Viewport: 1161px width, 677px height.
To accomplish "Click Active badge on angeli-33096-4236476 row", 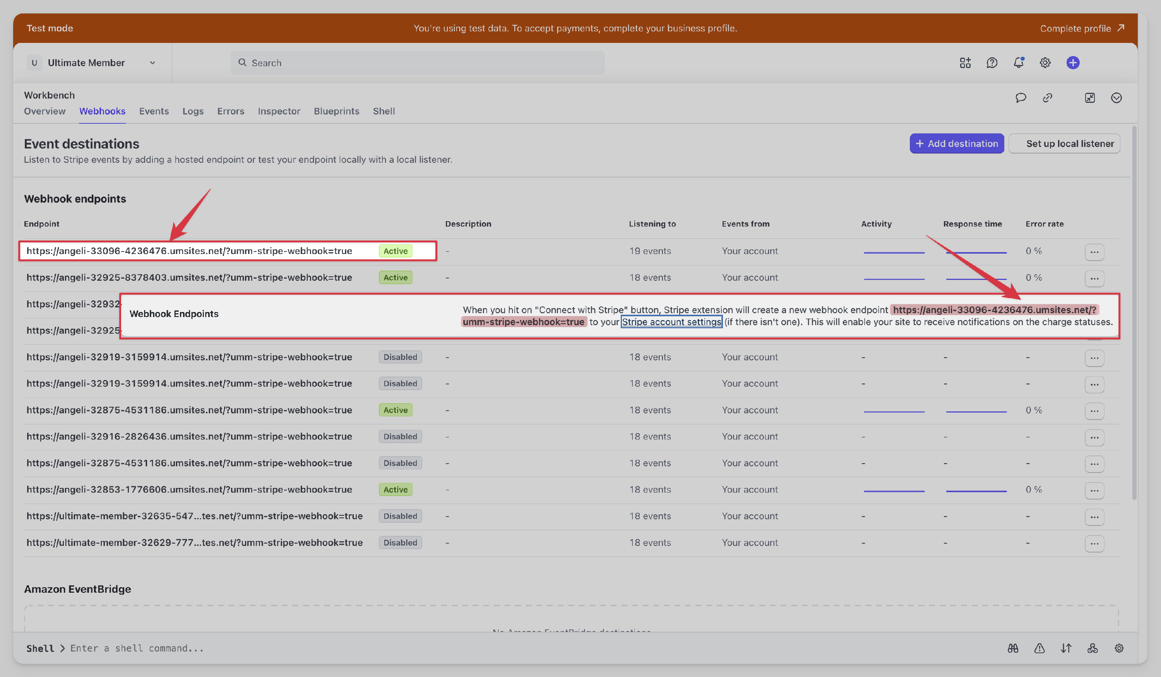I will point(396,251).
